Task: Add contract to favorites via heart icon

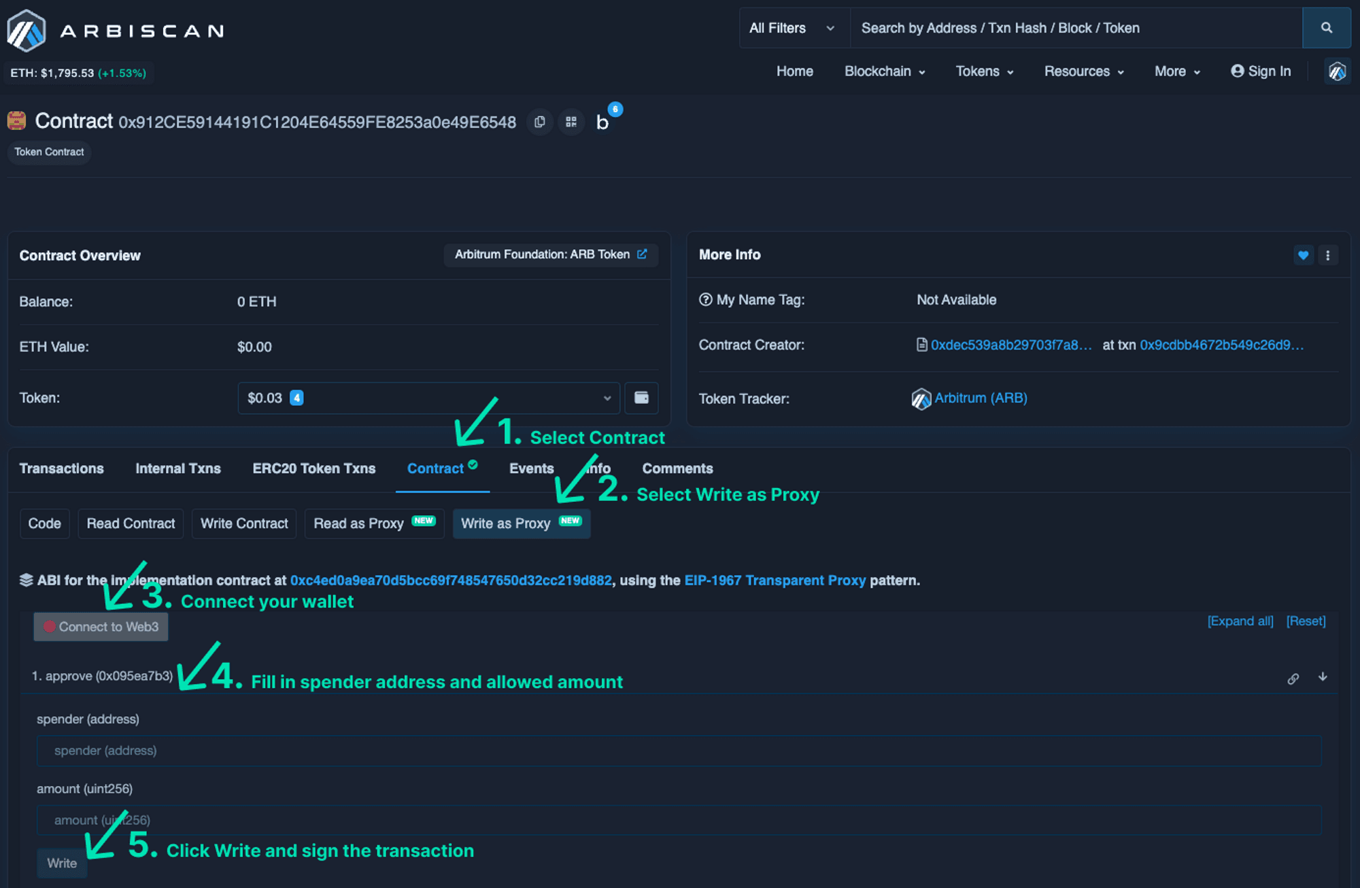Action: click(x=1303, y=255)
